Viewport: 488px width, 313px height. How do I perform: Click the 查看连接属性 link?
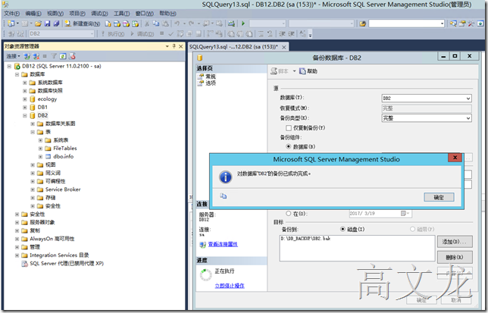(223, 244)
